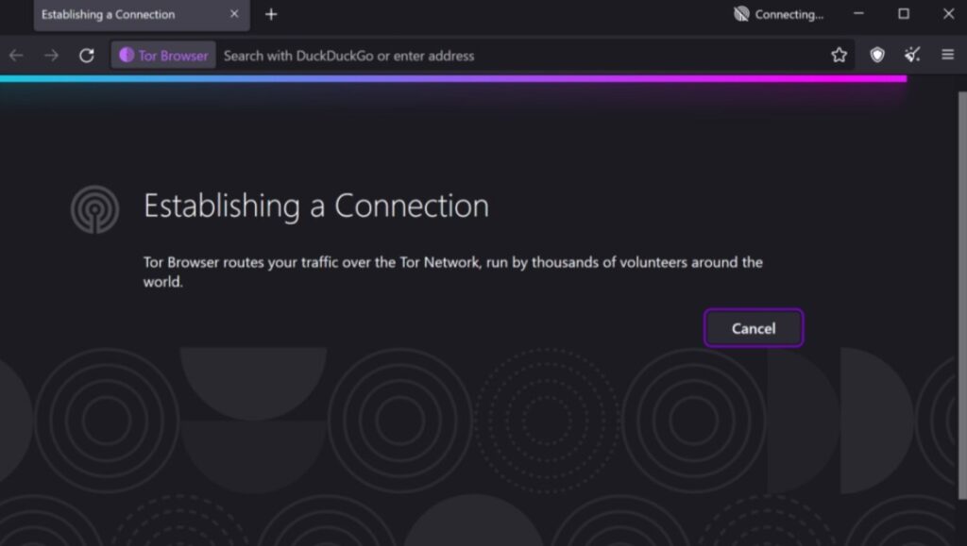Screen dimensions: 967x546
Task: Click the New Identity broom icon
Action: (912, 56)
